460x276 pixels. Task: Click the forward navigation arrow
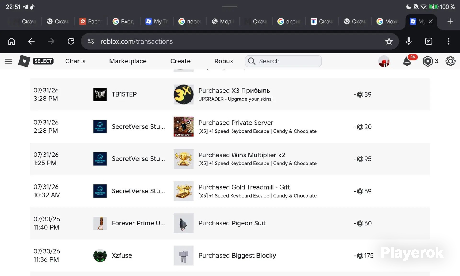[51, 41]
